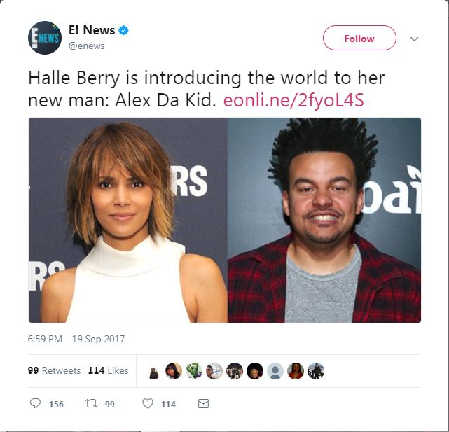View the 99 Retweets list
449x432 pixels.
click(x=54, y=370)
